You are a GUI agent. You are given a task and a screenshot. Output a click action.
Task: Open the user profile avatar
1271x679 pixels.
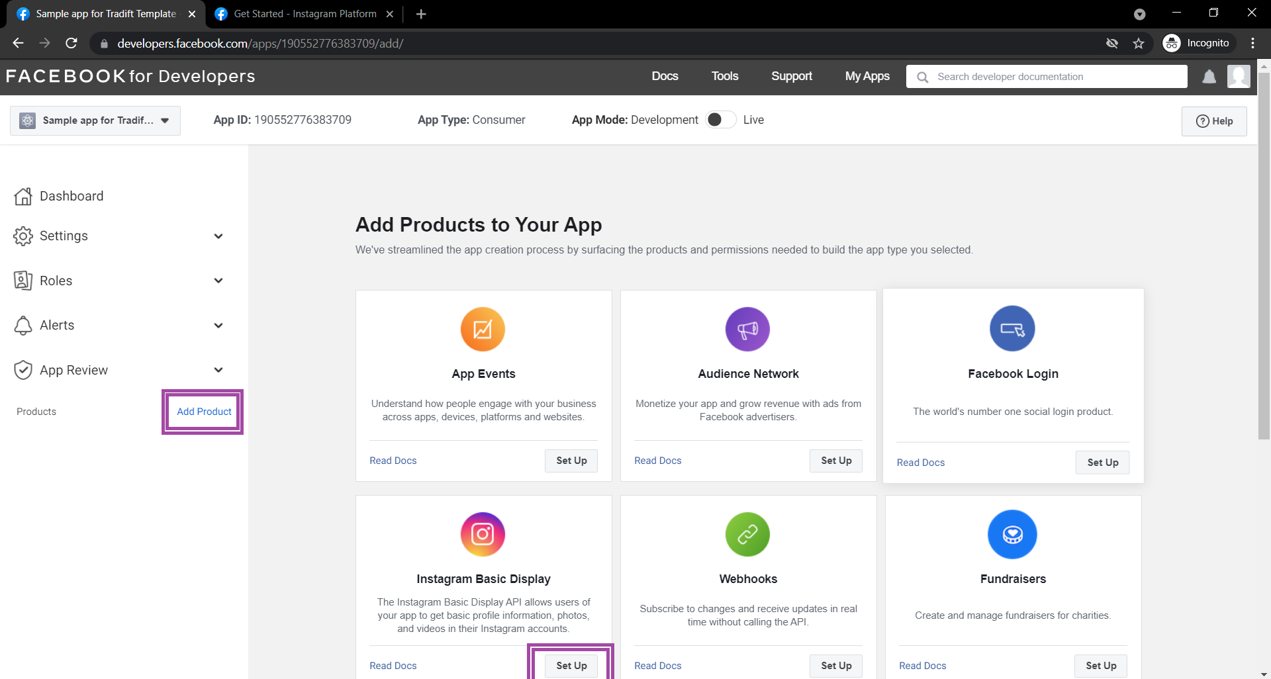click(x=1239, y=76)
